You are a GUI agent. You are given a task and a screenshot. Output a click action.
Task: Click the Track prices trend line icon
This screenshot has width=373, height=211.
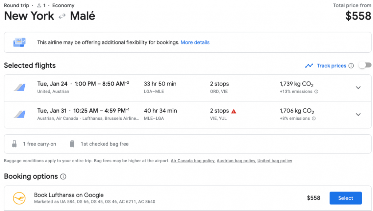tap(309, 66)
